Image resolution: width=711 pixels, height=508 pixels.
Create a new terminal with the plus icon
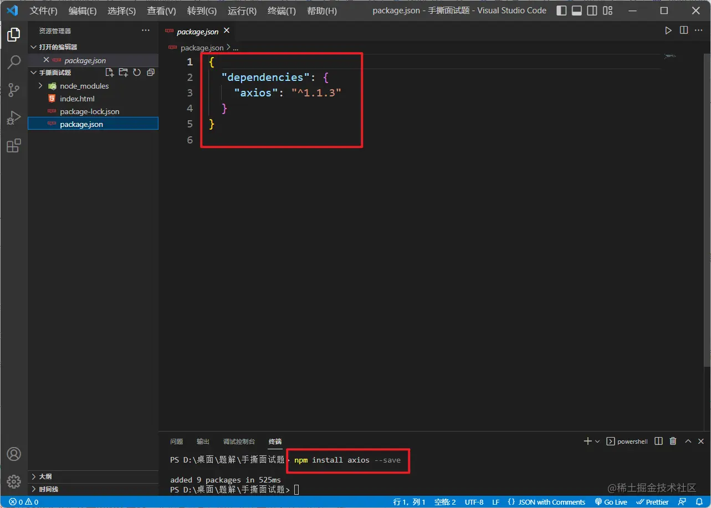[587, 442]
